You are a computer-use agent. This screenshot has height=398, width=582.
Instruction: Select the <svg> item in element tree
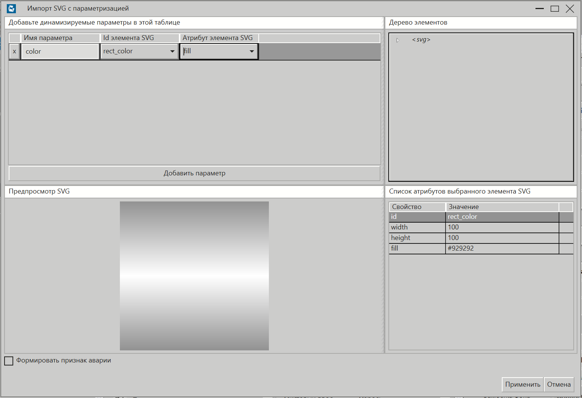click(421, 40)
